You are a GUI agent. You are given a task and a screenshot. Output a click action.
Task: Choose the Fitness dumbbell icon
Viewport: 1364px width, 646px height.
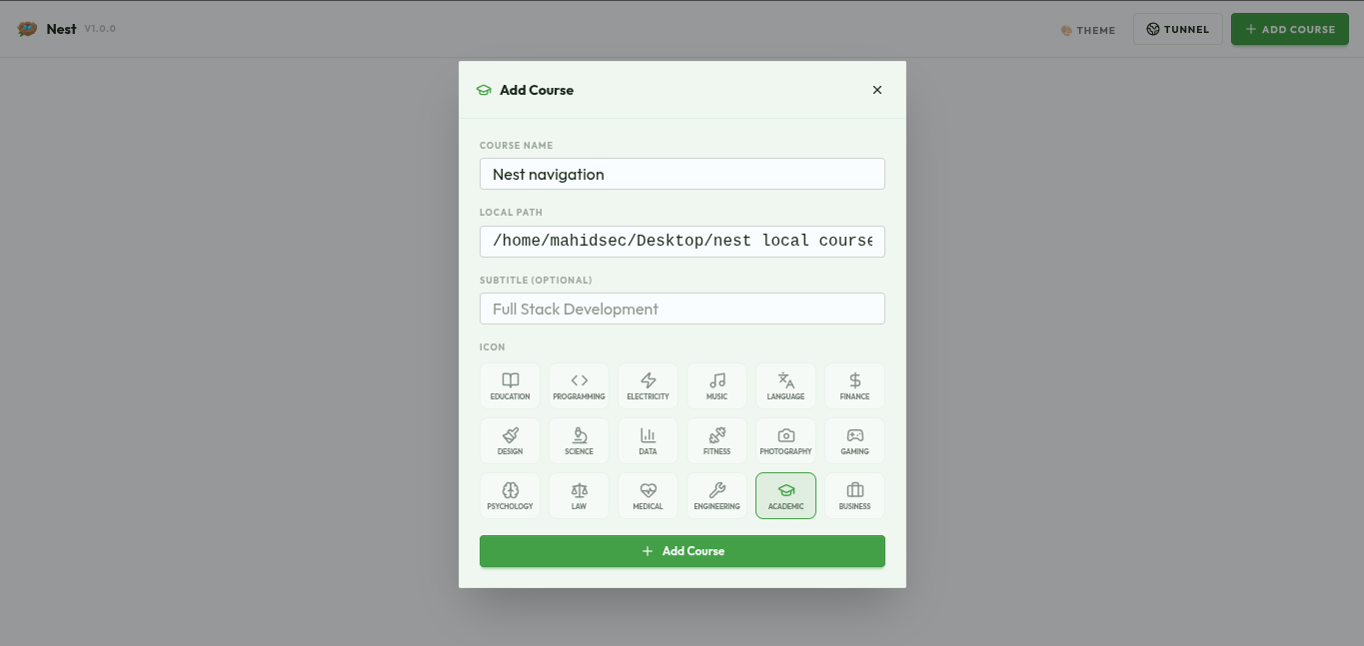716,440
